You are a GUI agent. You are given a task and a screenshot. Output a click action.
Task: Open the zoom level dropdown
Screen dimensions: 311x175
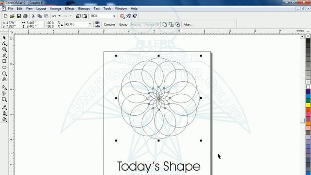coord(114,16)
